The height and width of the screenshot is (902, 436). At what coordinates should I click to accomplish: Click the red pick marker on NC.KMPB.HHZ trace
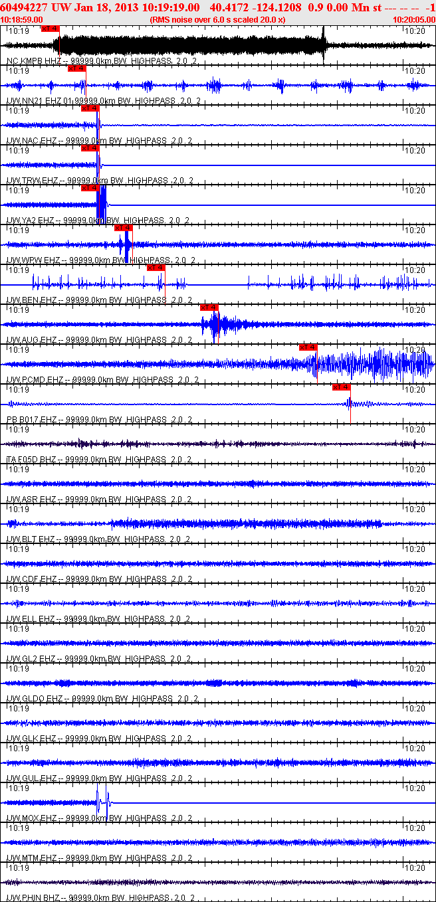(50, 29)
